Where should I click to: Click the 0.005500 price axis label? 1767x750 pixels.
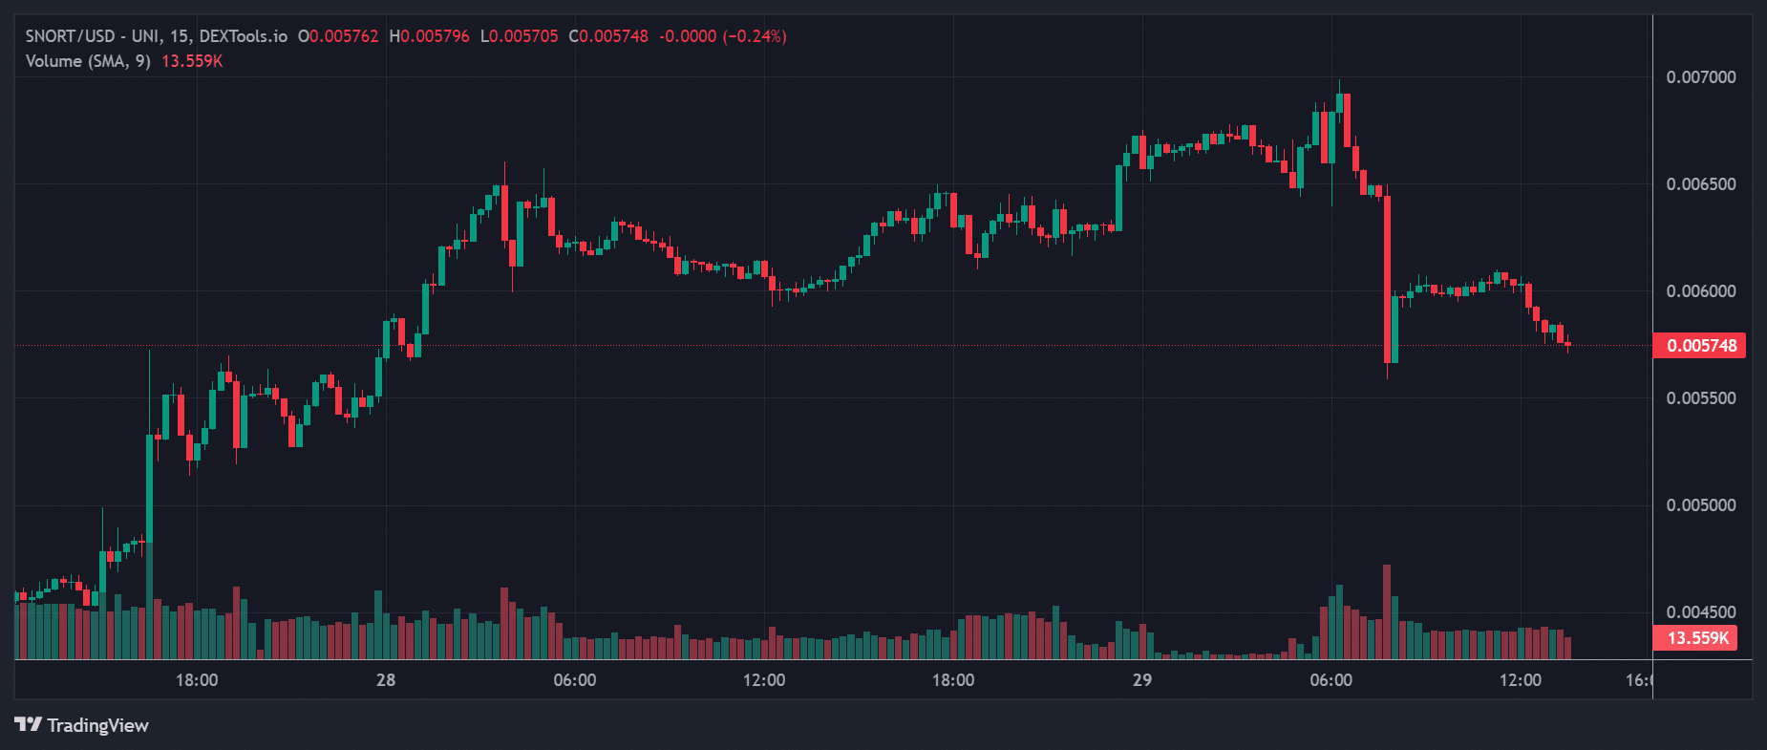(x=1701, y=398)
